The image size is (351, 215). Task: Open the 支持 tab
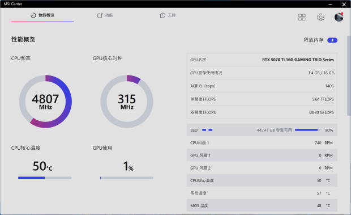coord(168,15)
